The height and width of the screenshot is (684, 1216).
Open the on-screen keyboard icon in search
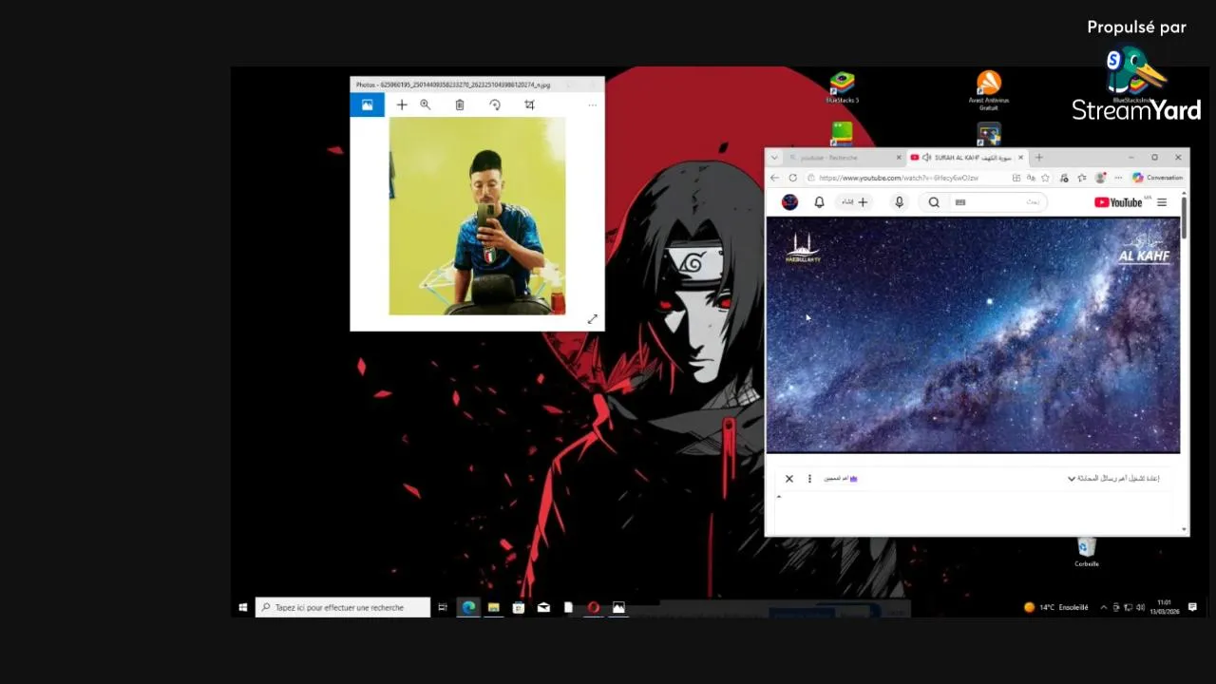959,202
